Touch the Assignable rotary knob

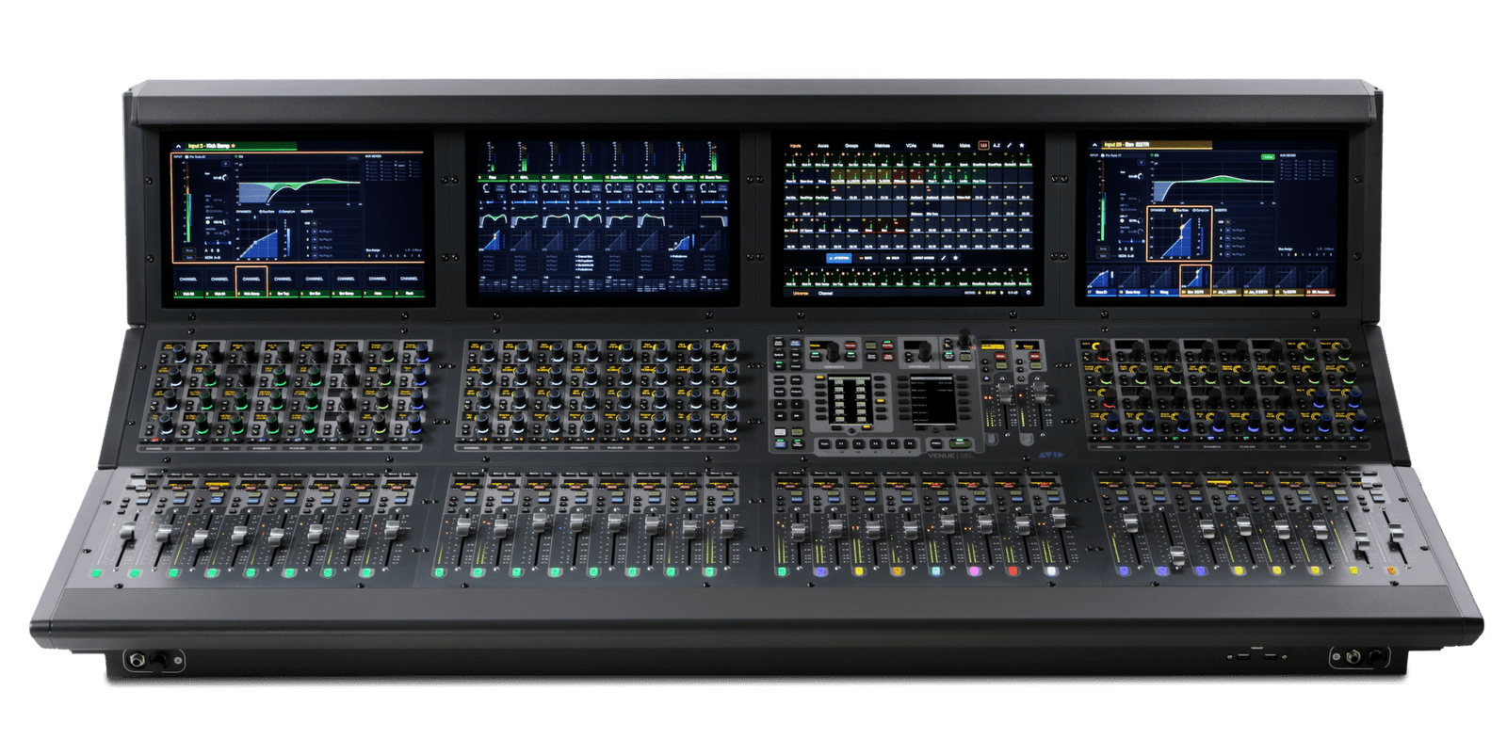click(925, 352)
